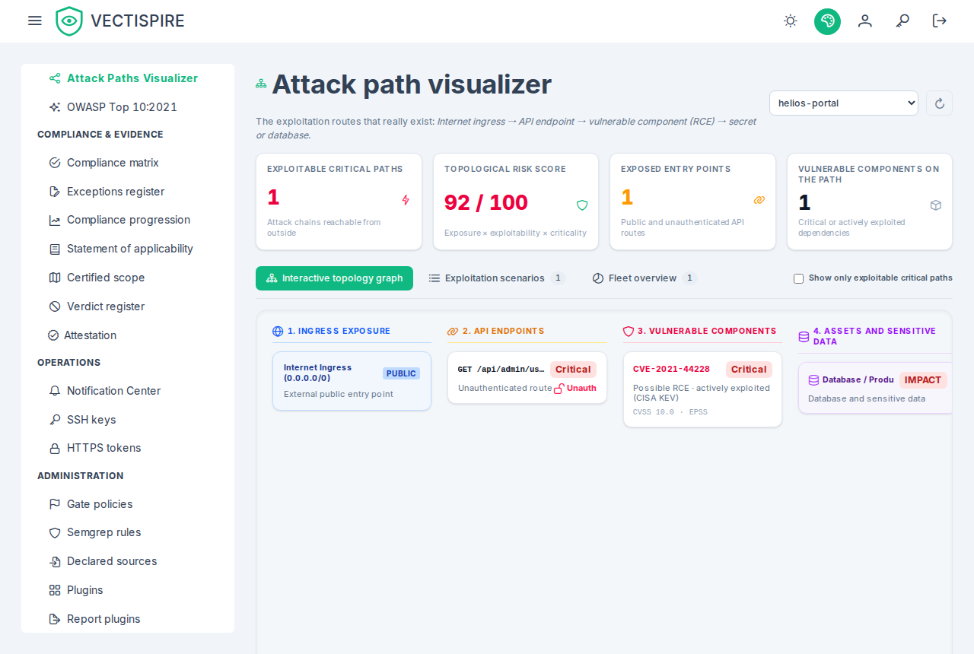974x654 pixels.
Task: Refresh the attack path graph
Action: click(939, 103)
